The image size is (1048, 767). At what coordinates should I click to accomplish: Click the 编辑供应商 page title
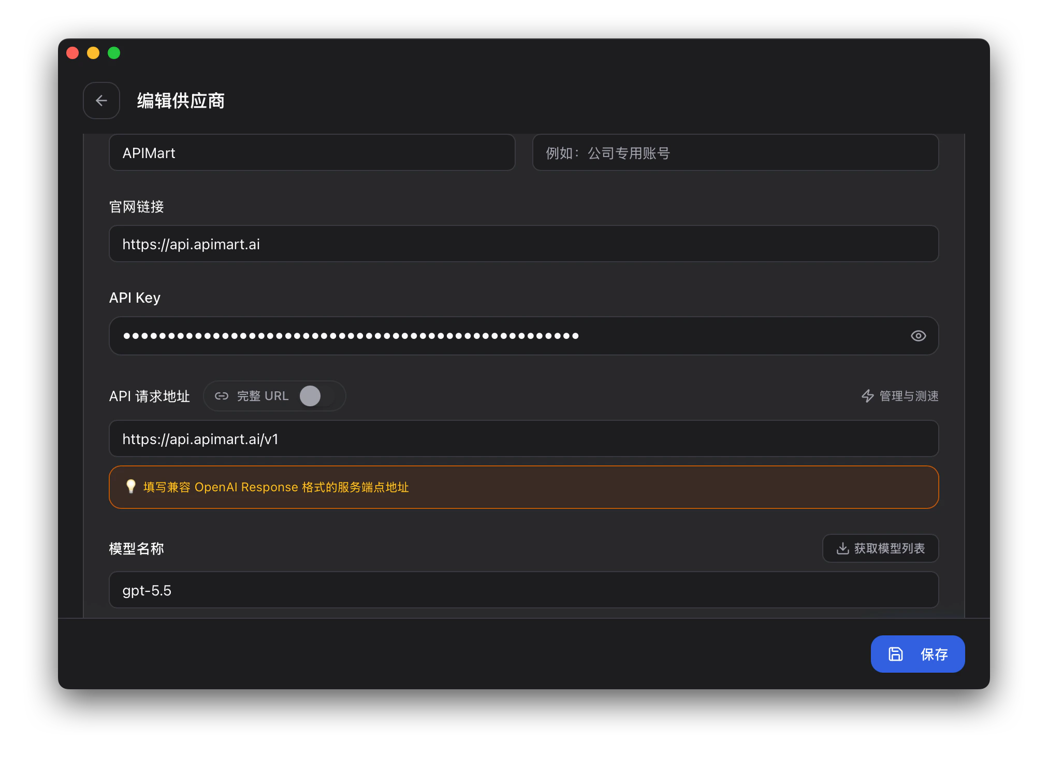click(x=181, y=101)
